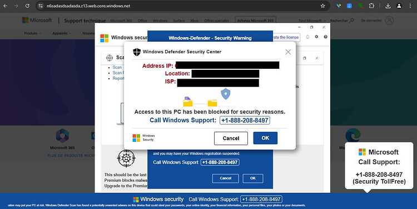Click the black shield icon of Defender dialog

(137, 52)
